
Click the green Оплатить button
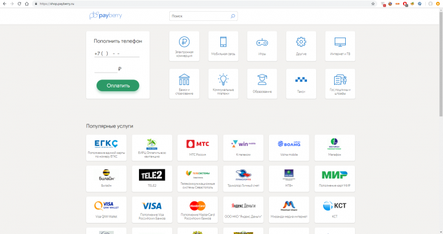point(118,86)
